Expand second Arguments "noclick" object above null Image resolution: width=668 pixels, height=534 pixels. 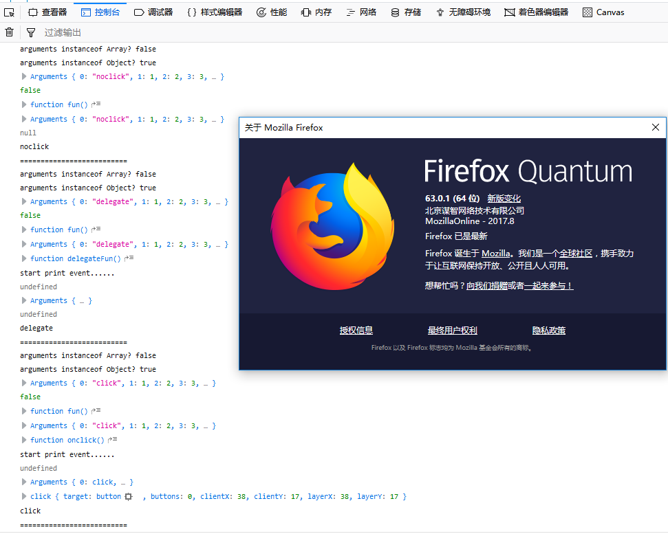(24, 119)
